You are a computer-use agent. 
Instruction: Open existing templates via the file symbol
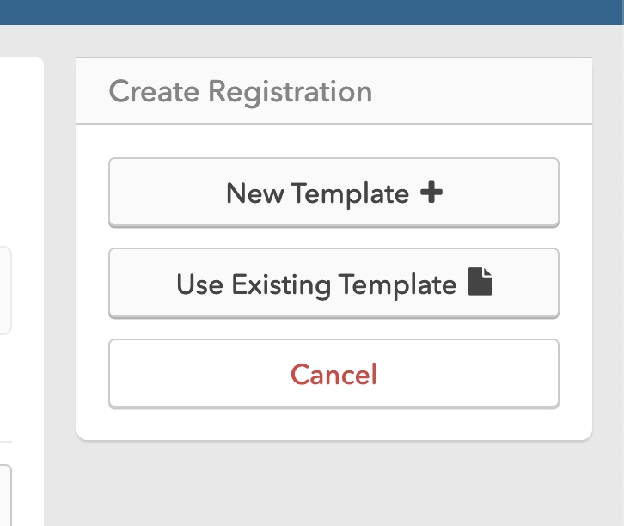click(x=480, y=283)
